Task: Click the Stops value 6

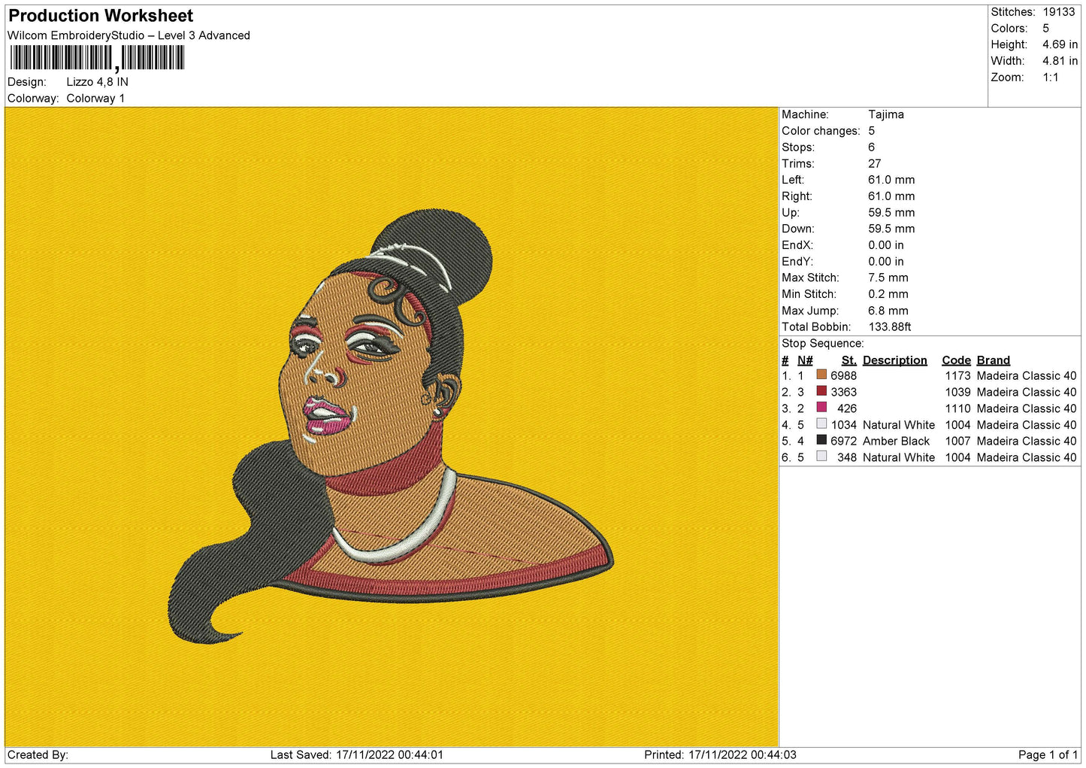Action: click(x=872, y=147)
